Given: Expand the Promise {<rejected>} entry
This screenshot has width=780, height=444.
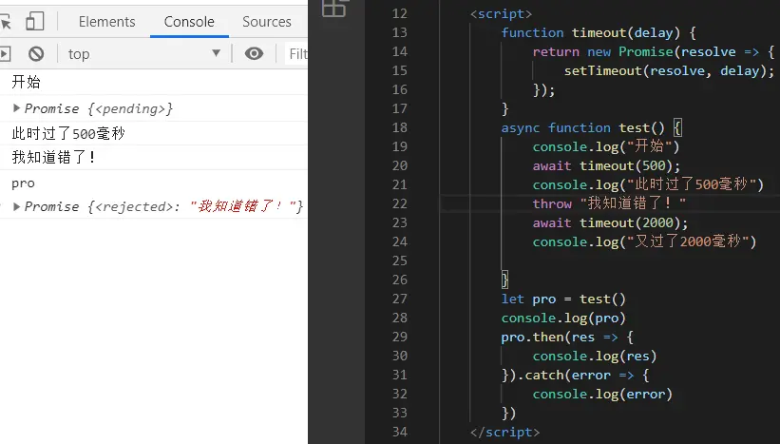Looking at the screenshot, I should [16, 206].
